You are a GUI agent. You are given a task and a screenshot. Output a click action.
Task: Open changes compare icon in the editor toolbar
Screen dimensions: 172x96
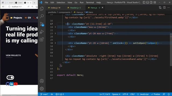(x=160, y=8)
